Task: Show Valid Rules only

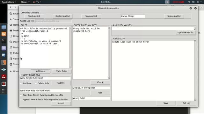Action: 62,71
